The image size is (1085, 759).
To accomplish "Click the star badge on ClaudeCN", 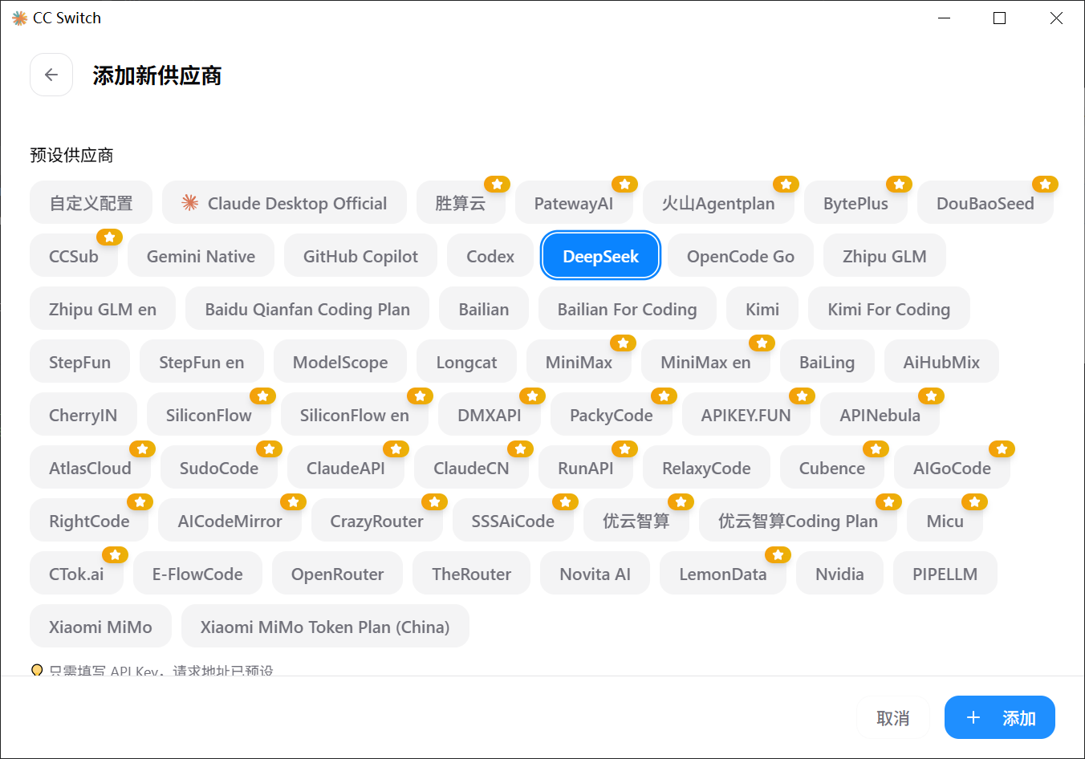I will [520, 449].
